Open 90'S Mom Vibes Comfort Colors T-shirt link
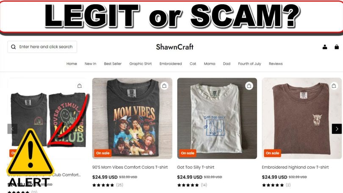This screenshot has height=193, width=343. tap(130, 167)
